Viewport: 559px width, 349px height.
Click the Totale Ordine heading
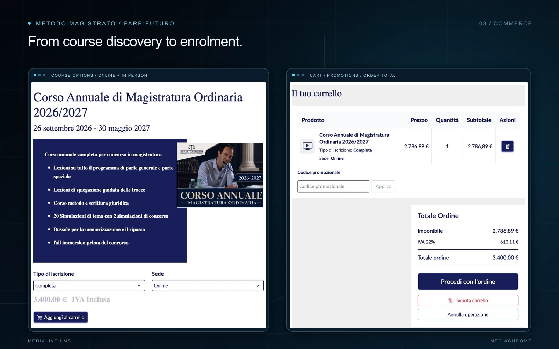(x=438, y=216)
